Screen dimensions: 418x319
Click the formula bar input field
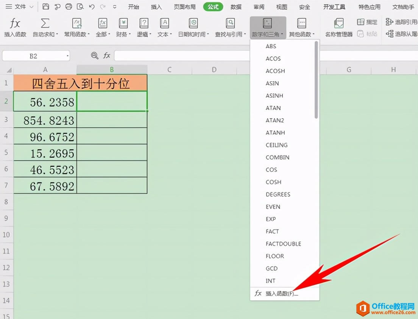point(182,56)
